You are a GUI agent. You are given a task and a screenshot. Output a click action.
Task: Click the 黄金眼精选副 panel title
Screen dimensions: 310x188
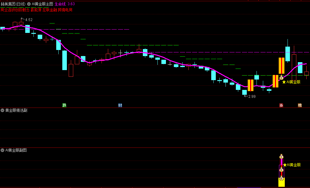click(16, 111)
